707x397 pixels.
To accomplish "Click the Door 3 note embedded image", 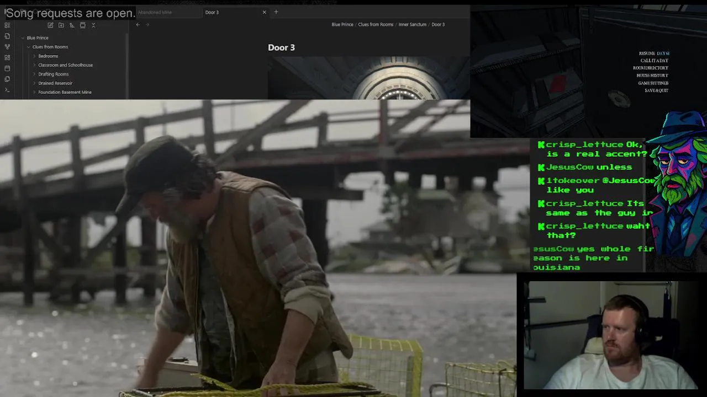I will 368,78.
